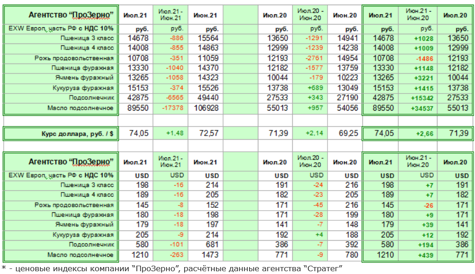Select the 11059 price for Рожь продовольственная
The image size is (475, 274).
coord(208,58)
